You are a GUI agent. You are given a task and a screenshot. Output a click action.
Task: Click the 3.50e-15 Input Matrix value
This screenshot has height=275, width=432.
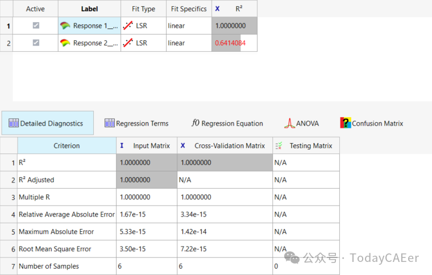[132, 249]
